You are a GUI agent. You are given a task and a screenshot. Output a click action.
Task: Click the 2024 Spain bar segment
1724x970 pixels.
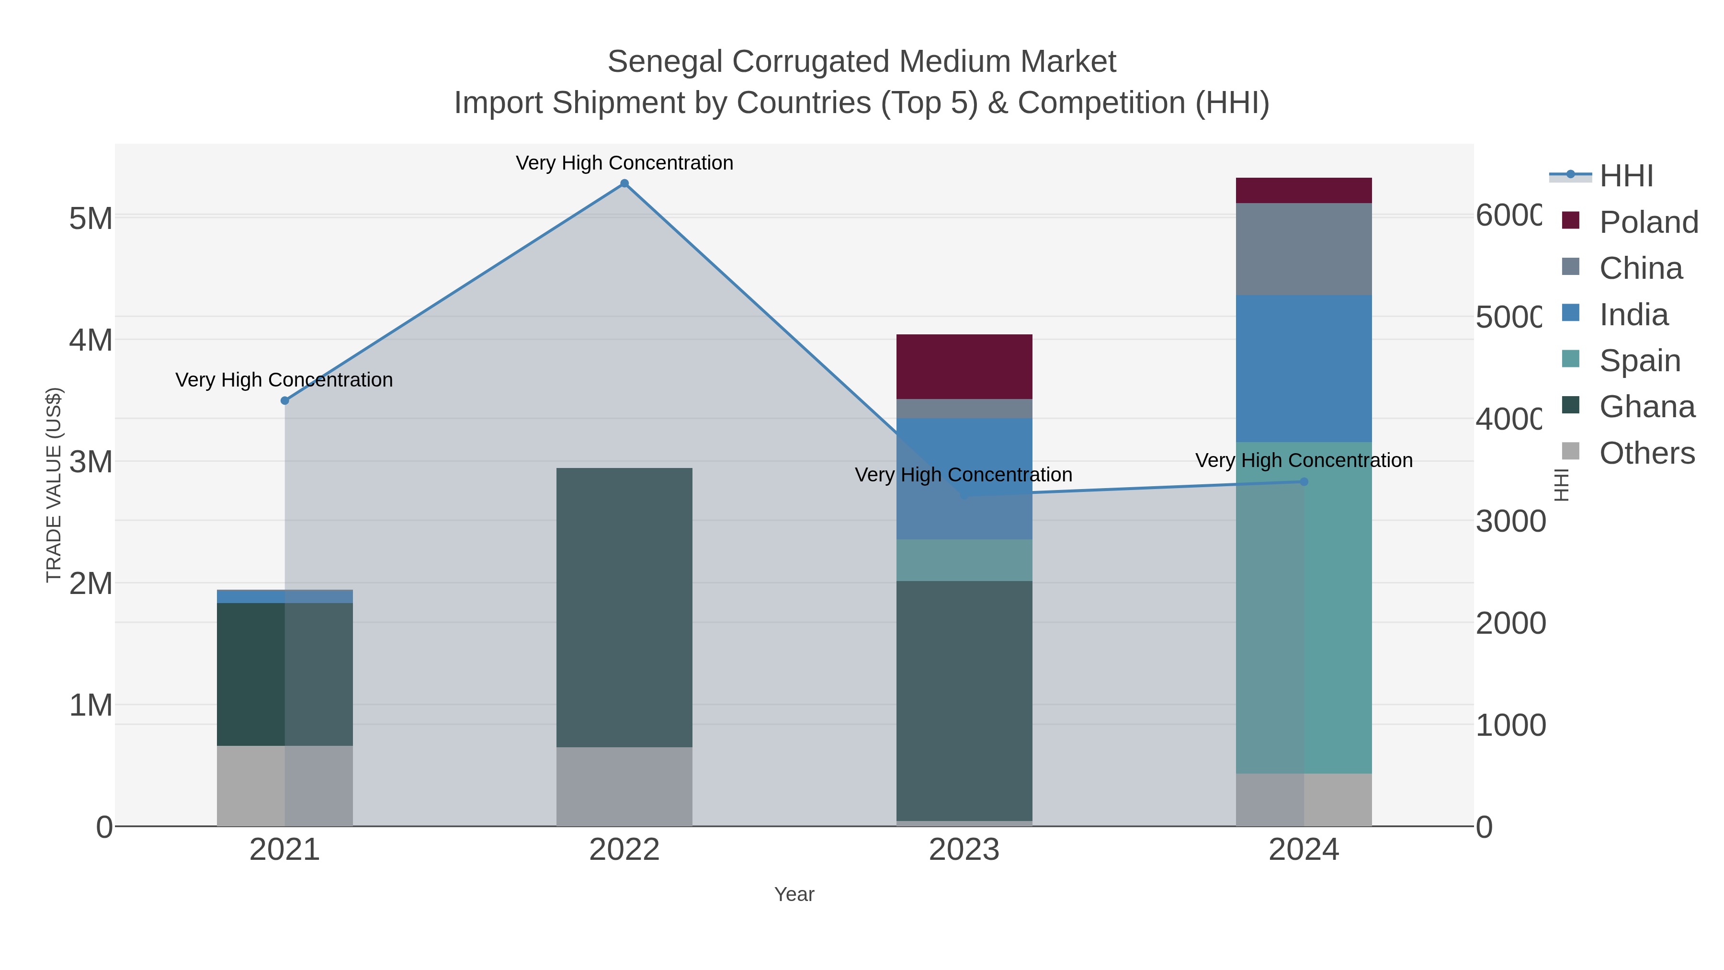(1304, 608)
